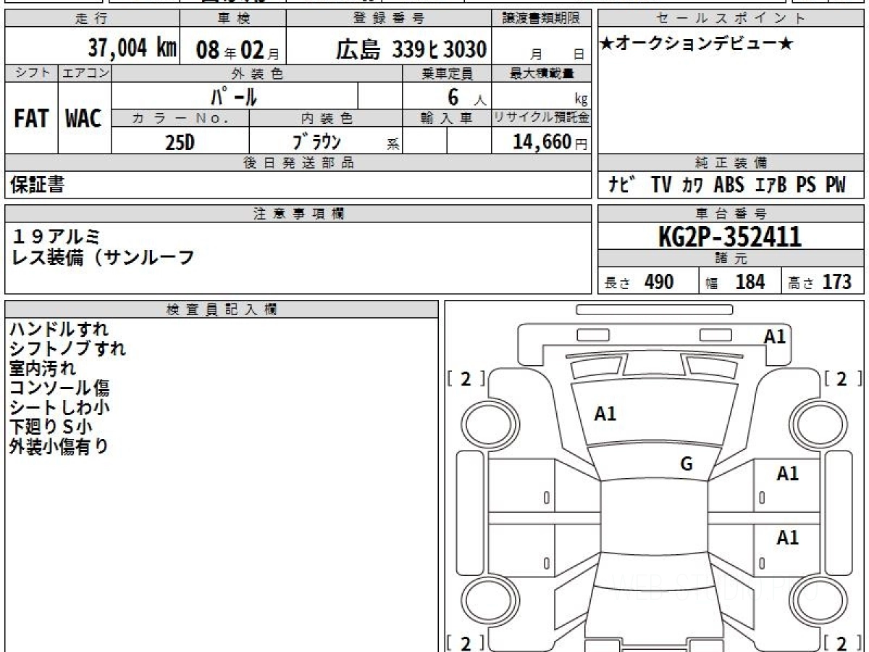
Task: Select the mileage value 37,004 km
Action: pos(133,49)
